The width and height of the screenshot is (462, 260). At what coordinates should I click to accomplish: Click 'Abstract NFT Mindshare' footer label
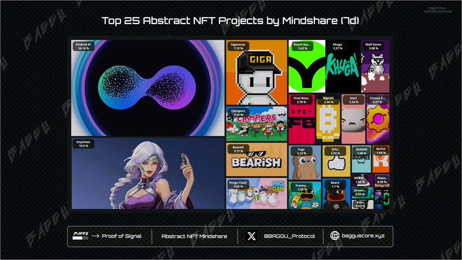tap(194, 236)
